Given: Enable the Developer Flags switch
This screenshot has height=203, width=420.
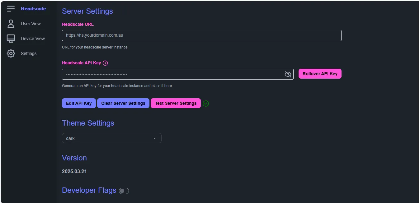Looking at the screenshot, I should [124, 191].
